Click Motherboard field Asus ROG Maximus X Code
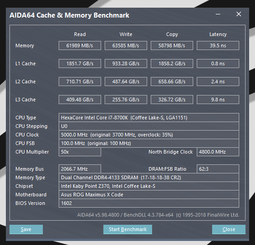 pyautogui.click(x=149, y=195)
